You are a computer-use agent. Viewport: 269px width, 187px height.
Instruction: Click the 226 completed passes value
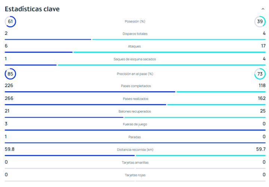9,86
